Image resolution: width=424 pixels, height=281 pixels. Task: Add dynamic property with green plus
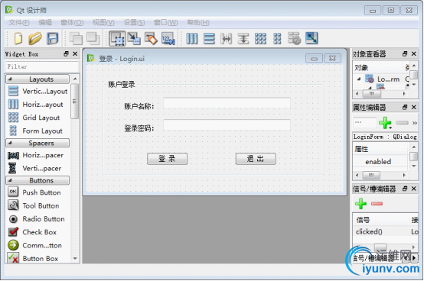point(385,123)
